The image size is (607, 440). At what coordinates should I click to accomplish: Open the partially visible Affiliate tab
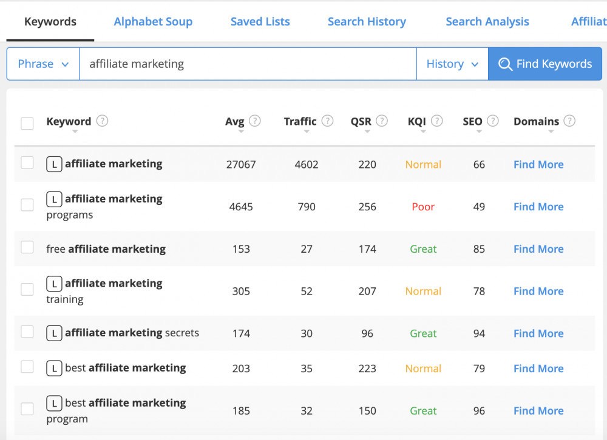tap(589, 22)
